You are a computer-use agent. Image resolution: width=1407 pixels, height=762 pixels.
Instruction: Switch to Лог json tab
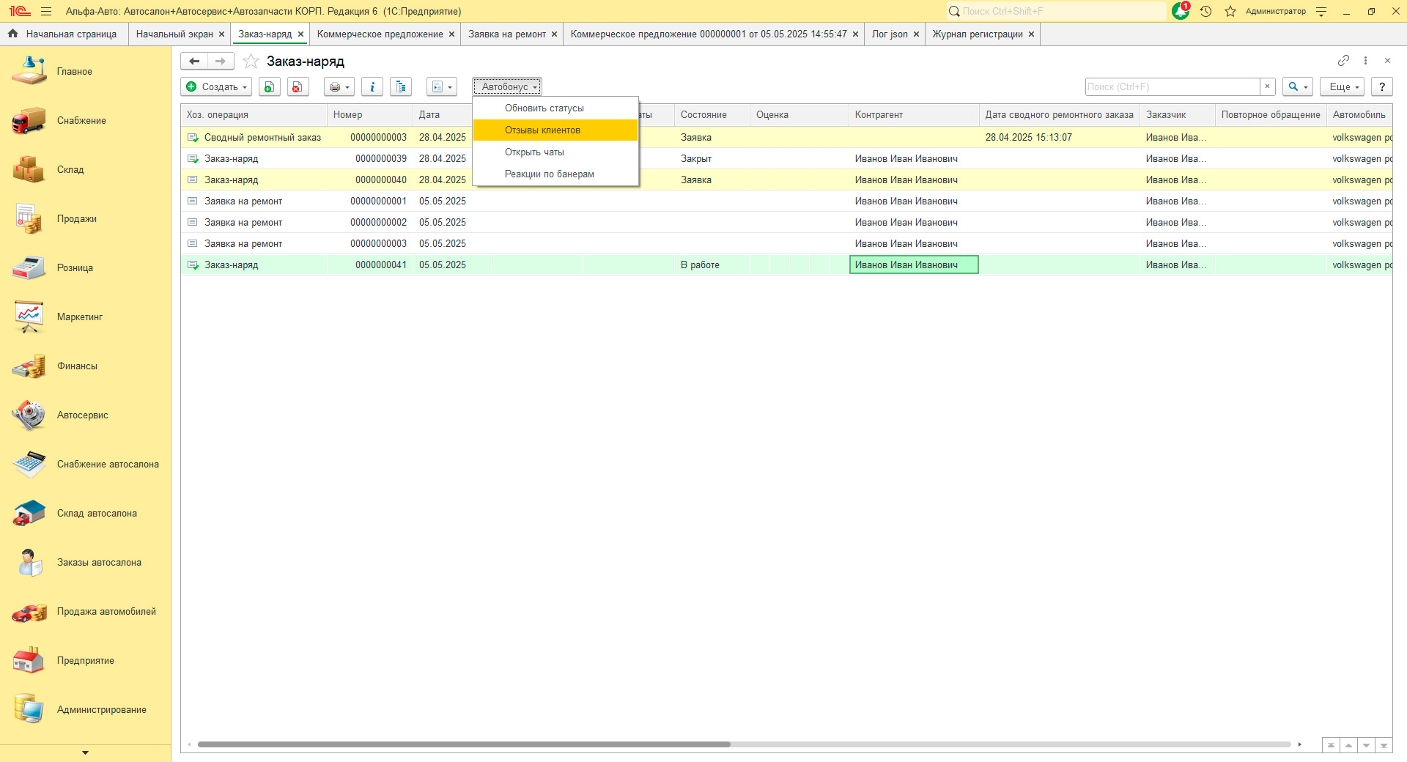click(890, 34)
